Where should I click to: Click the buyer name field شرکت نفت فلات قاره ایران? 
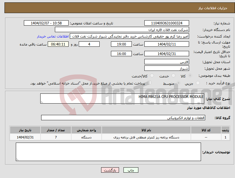pos(122,29)
